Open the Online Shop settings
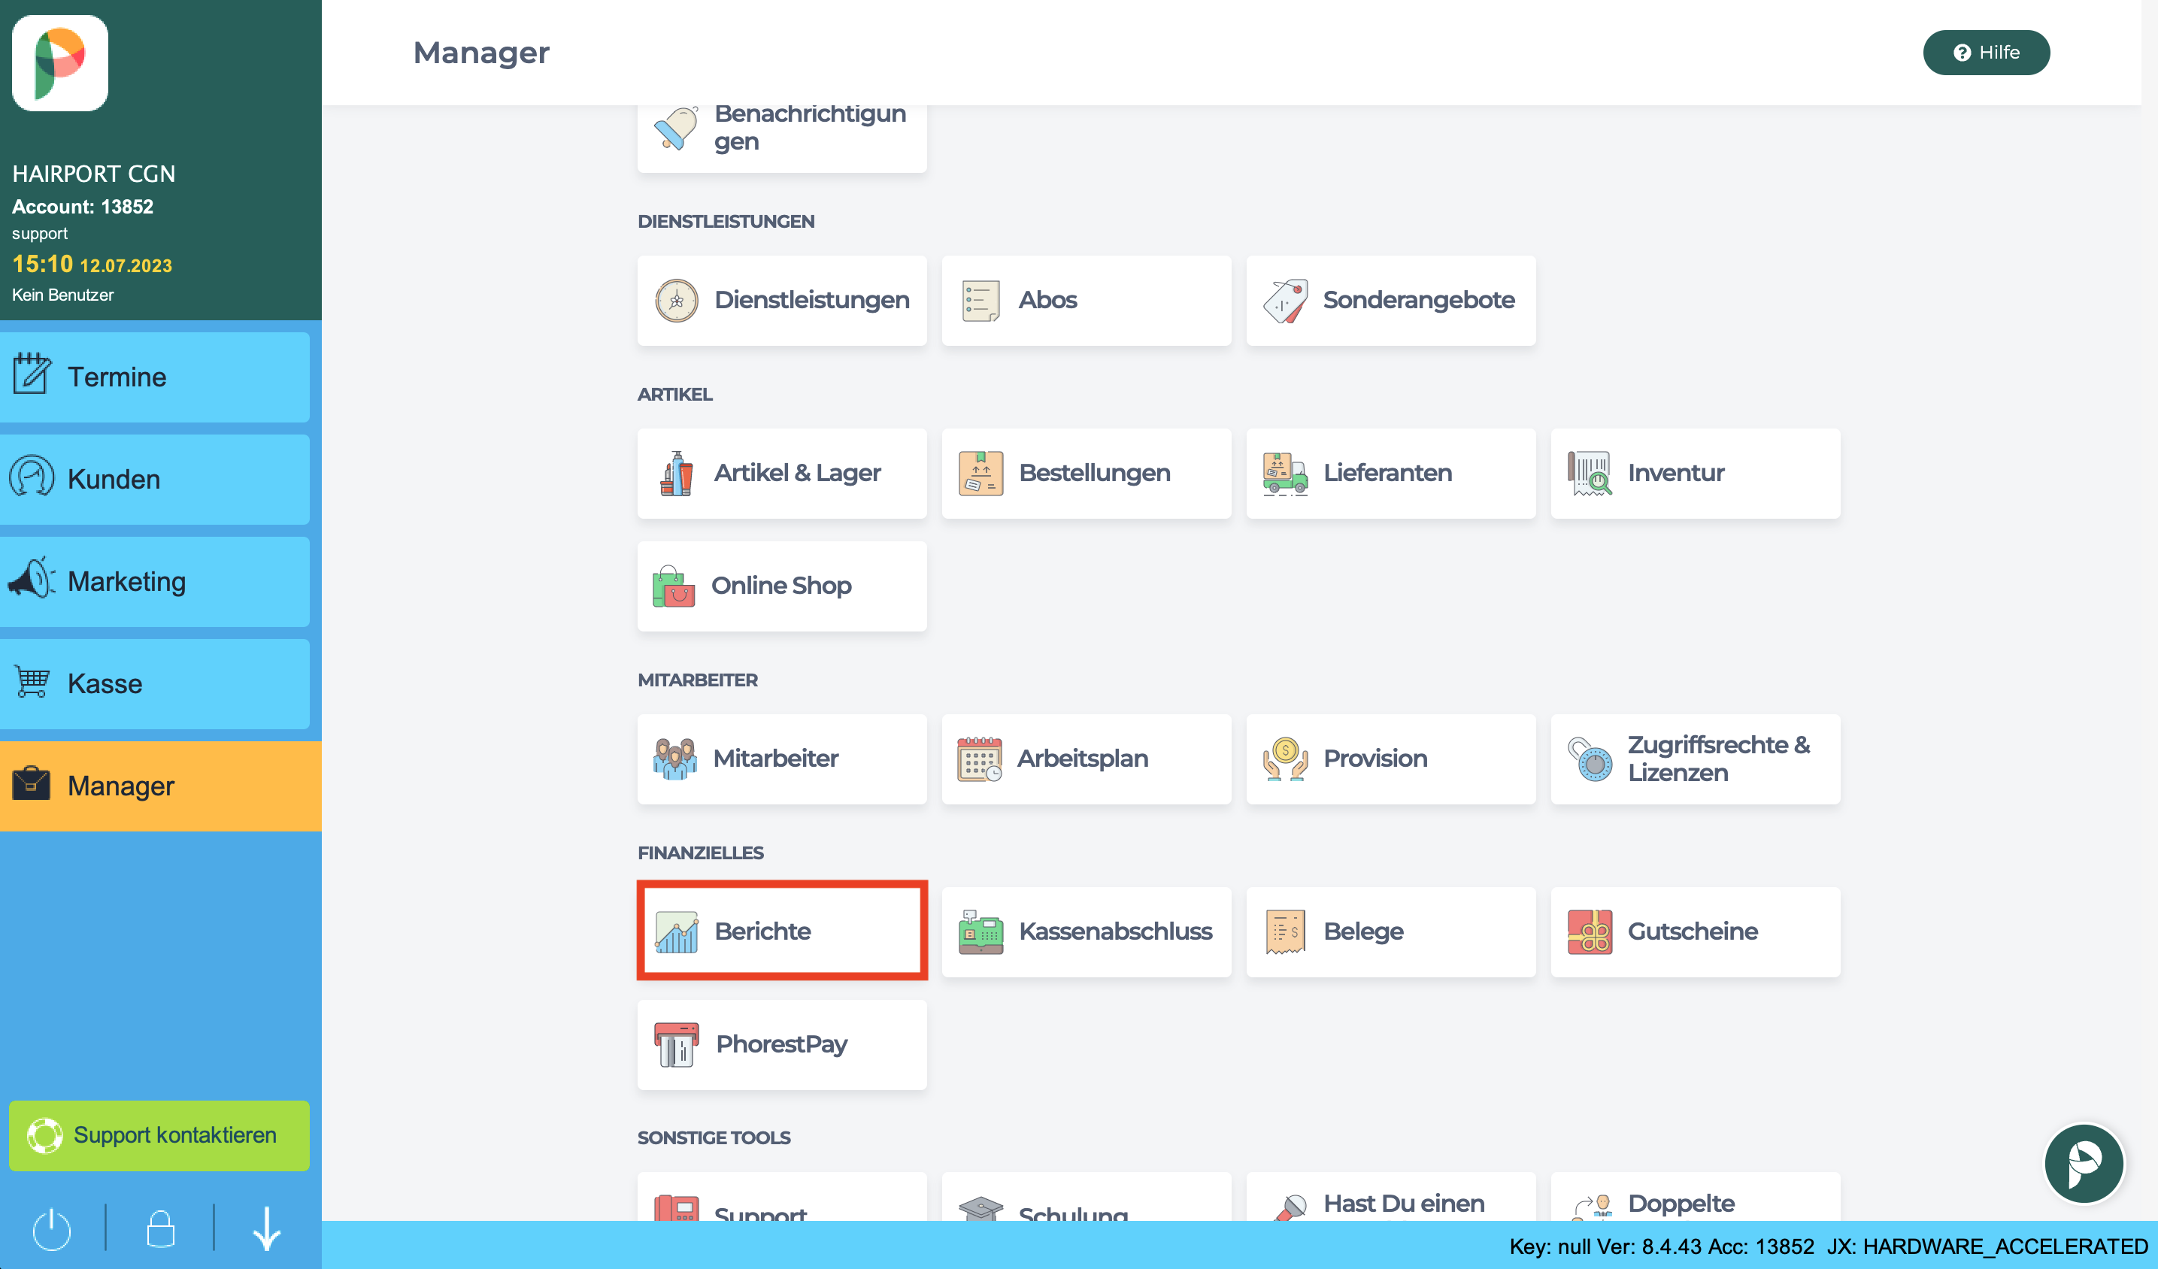The height and width of the screenshot is (1269, 2158). click(780, 585)
